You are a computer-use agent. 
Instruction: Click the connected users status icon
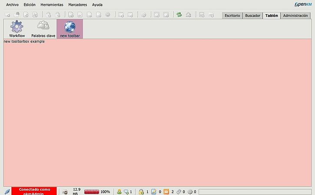click(x=119, y=192)
